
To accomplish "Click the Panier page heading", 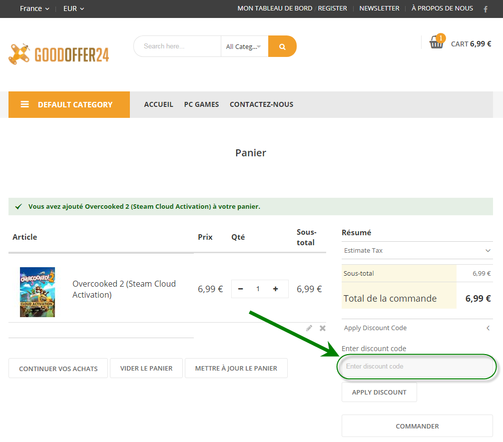I will (251, 153).
